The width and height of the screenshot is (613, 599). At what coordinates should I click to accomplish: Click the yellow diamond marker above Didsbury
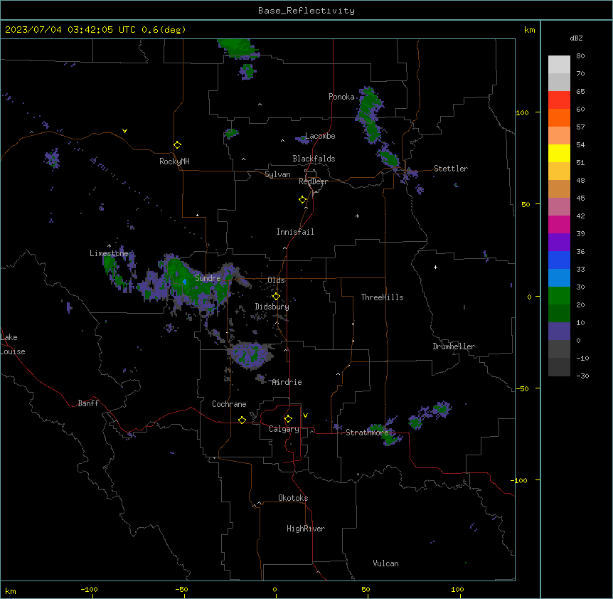point(277,297)
